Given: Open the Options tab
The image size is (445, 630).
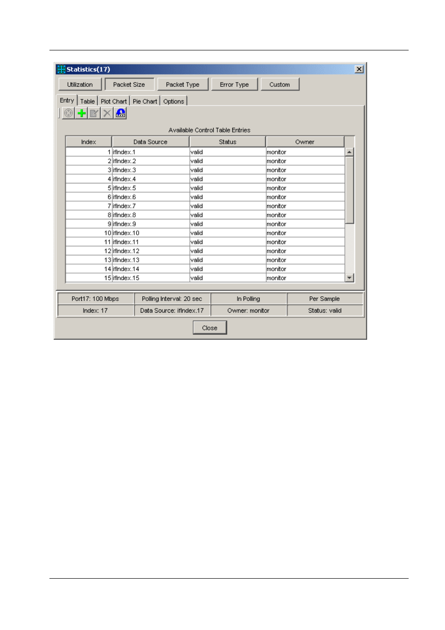Looking at the screenshot, I should (x=174, y=101).
